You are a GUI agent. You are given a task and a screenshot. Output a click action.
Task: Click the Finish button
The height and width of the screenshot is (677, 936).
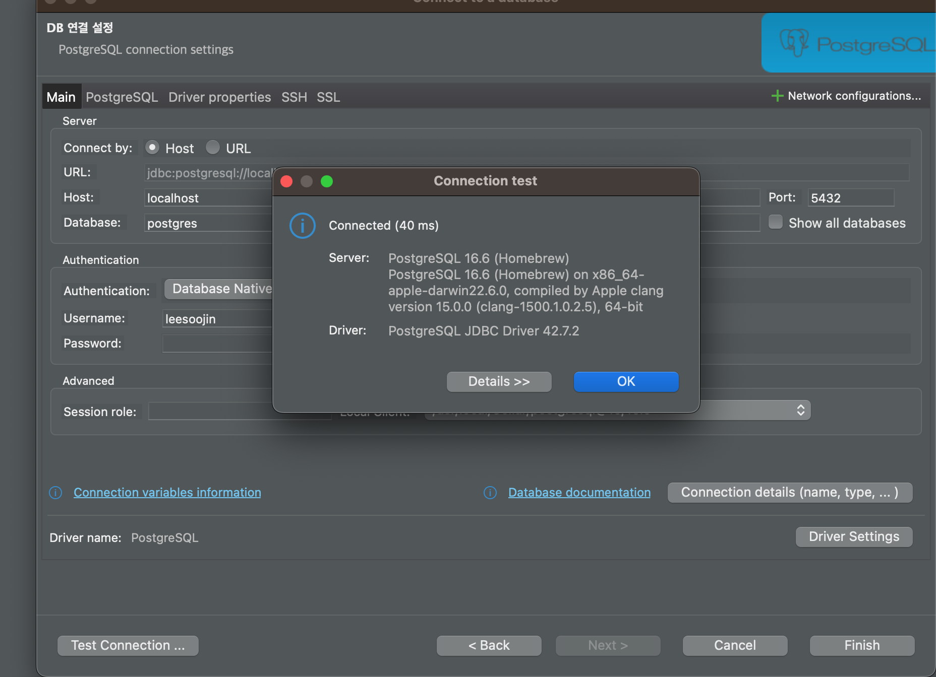click(862, 646)
